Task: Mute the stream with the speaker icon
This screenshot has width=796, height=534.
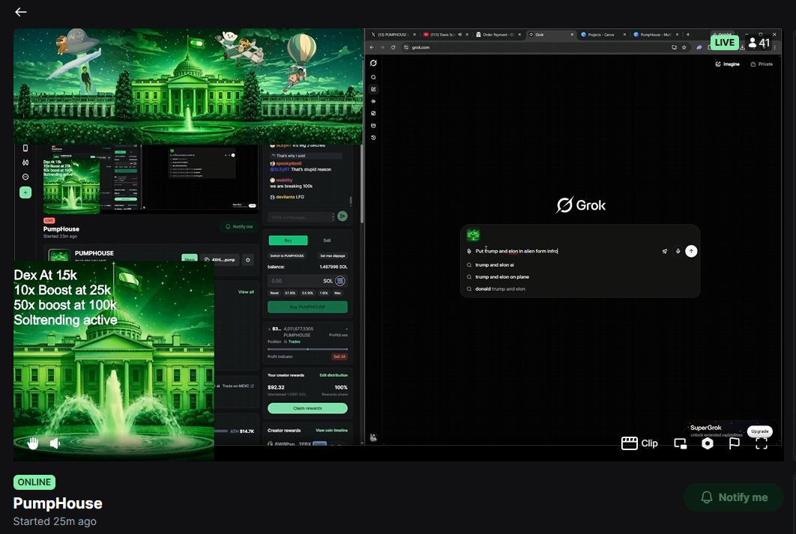Action: pos(55,443)
